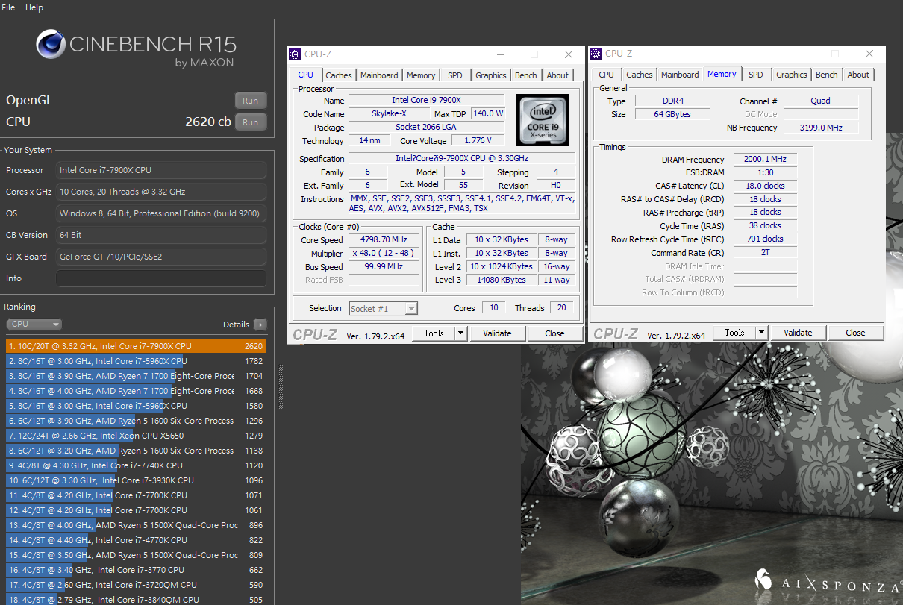903x605 pixels.
Task: Open Tools dropdown arrow in right CPU-Z
Action: pyautogui.click(x=761, y=333)
